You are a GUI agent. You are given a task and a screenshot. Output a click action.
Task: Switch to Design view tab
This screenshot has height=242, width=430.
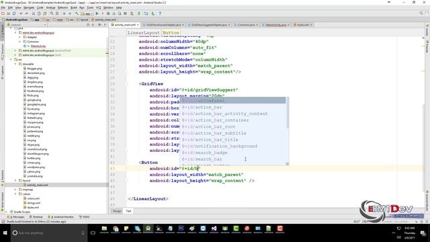(x=117, y=211)
